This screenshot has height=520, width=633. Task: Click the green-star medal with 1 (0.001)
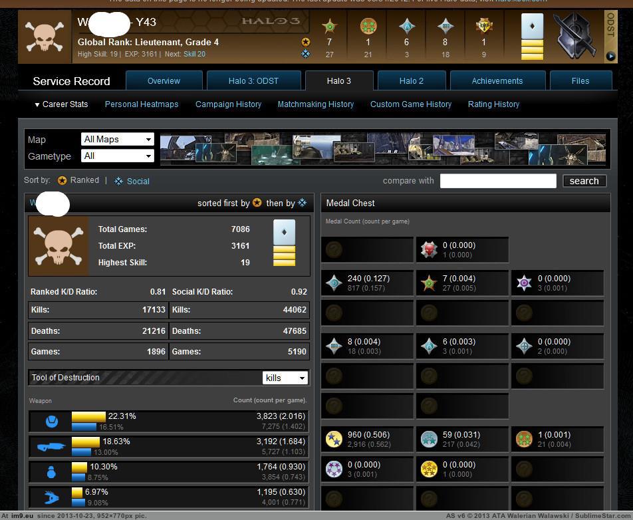(x=524, y=440)
